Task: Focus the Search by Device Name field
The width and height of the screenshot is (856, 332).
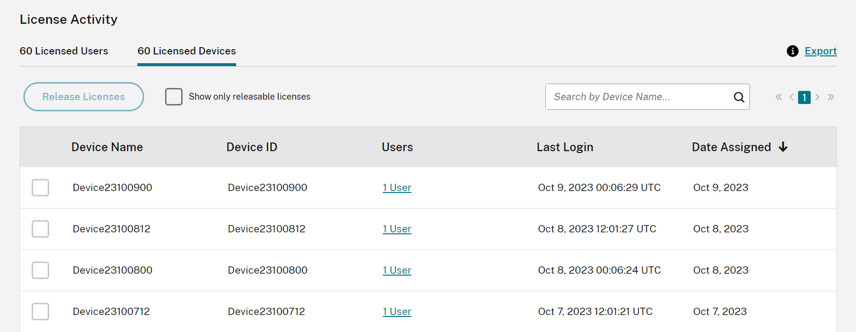Action: 638,97
